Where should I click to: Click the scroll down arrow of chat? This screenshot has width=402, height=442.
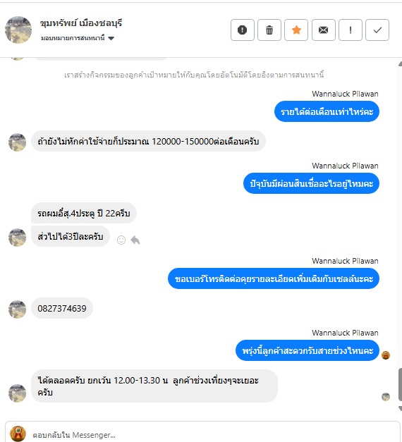click(x=400, y=408)
